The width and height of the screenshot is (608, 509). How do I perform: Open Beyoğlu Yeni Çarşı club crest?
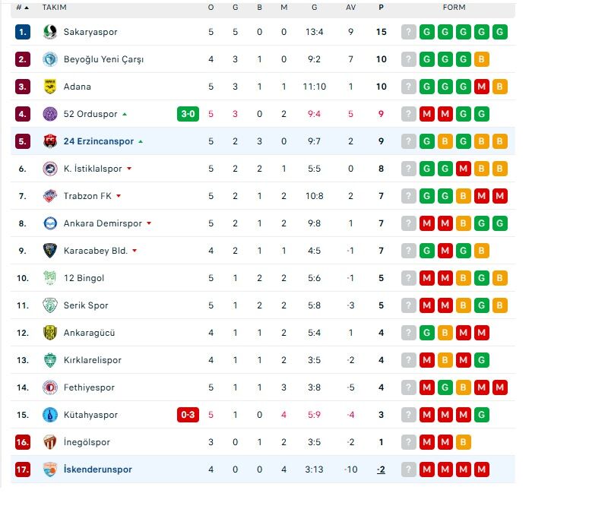[50, 59]
